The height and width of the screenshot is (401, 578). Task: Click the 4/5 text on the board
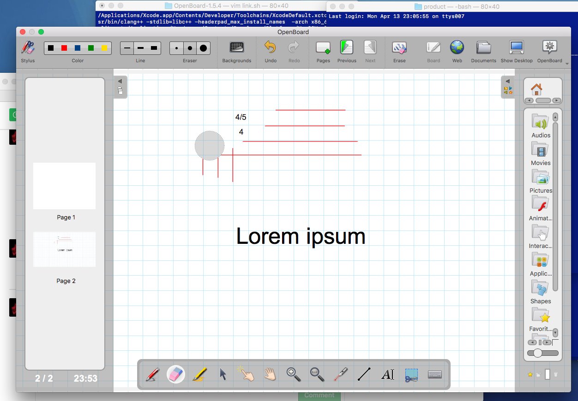[241, 117]
